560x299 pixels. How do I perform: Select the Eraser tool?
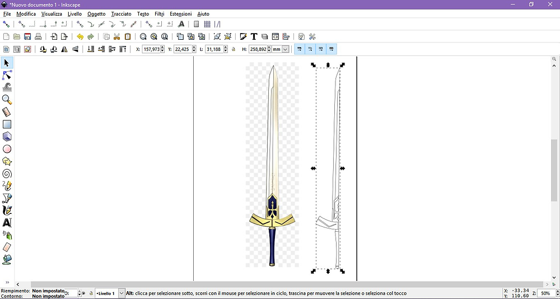click(7, 247)
